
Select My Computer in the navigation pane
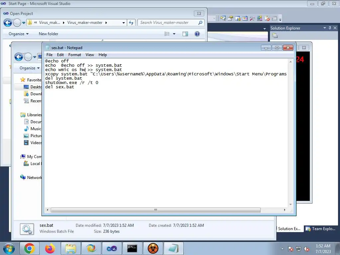31,157
